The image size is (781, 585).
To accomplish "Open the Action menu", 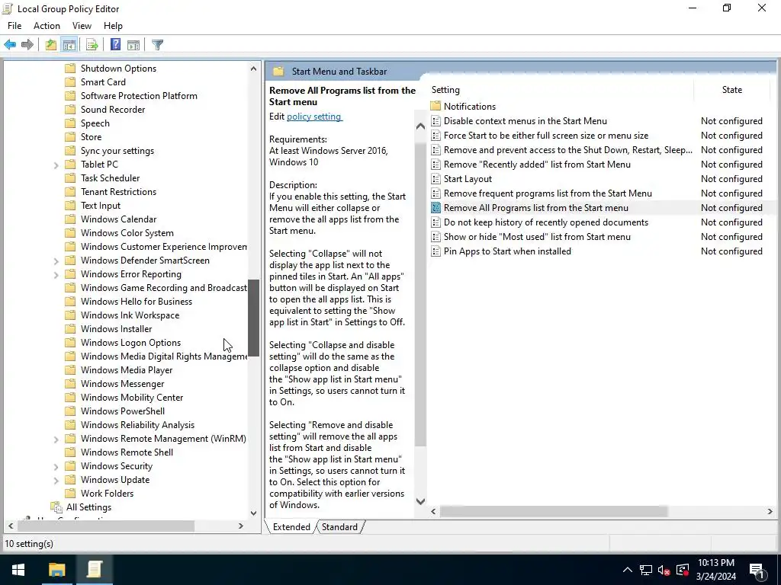I will tap(47, 26).
